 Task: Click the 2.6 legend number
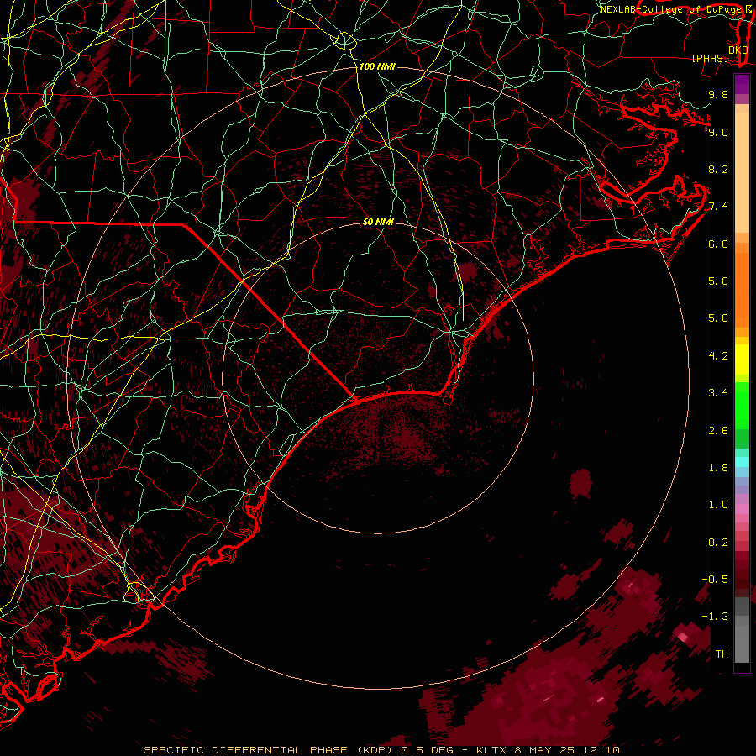[x=718, y=431]
